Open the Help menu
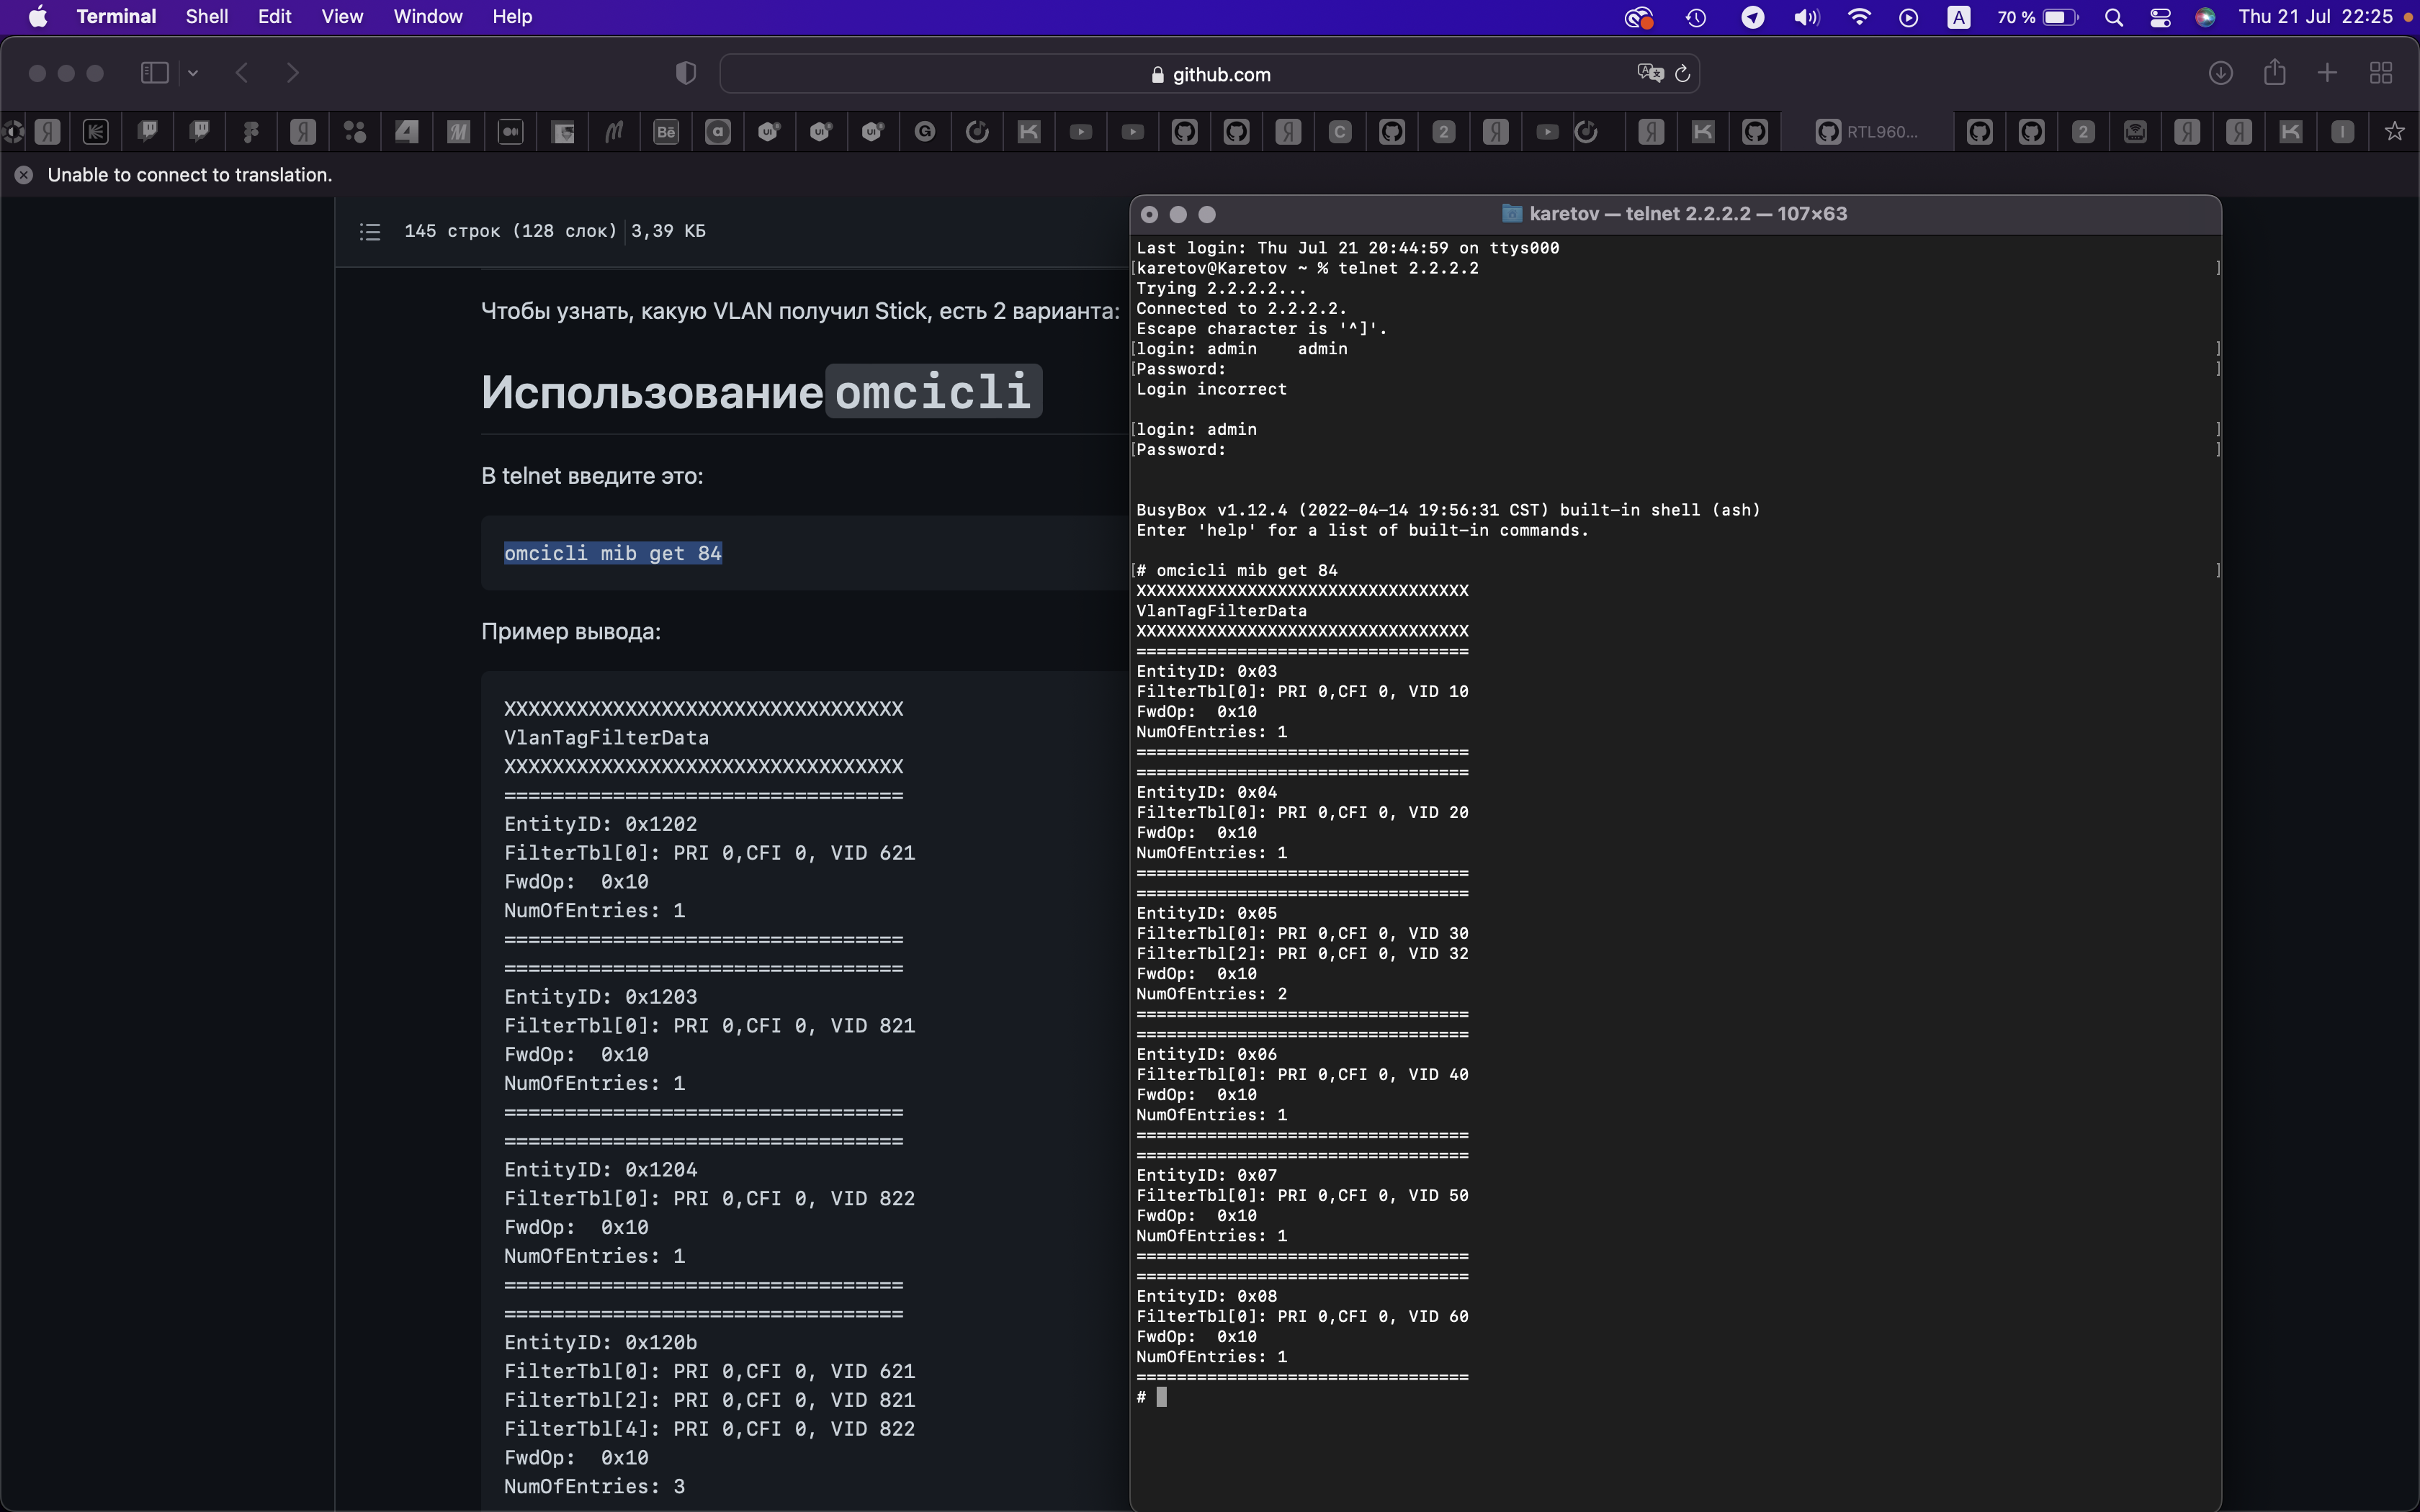The height and width of the screenshot is (1512, 2420). pos(512,17)
